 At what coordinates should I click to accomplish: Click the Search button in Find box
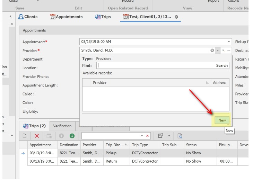point(222,65)
